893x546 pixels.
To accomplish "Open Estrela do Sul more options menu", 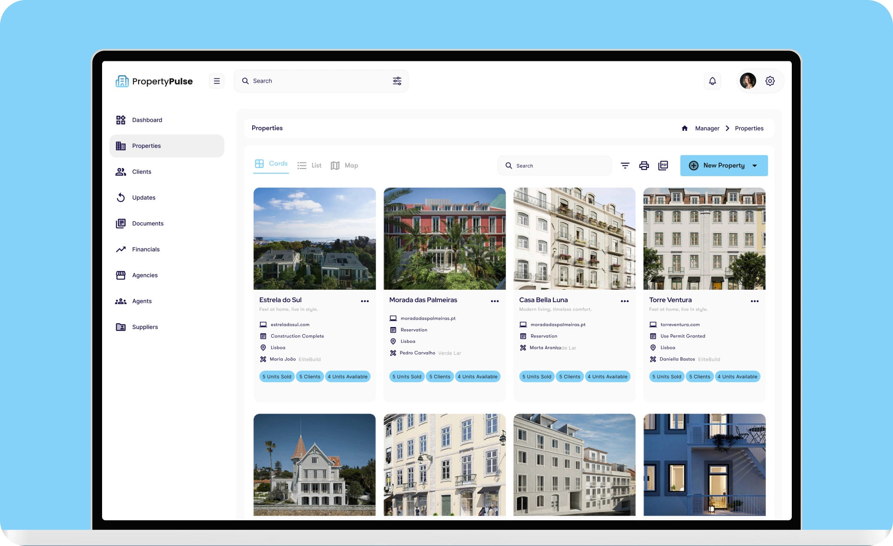I will pyautogui.click(x=365, y=301).
